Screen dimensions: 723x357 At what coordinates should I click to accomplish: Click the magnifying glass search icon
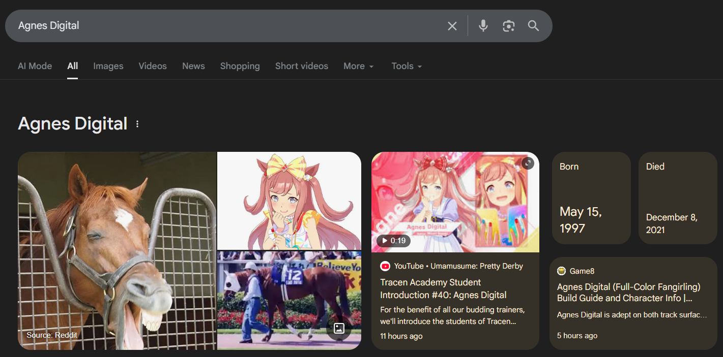pos(533,26)
